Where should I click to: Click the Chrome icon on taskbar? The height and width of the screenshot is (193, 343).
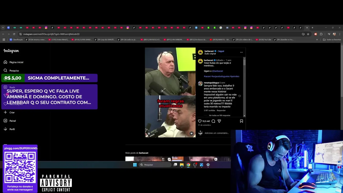coord(188,165)
